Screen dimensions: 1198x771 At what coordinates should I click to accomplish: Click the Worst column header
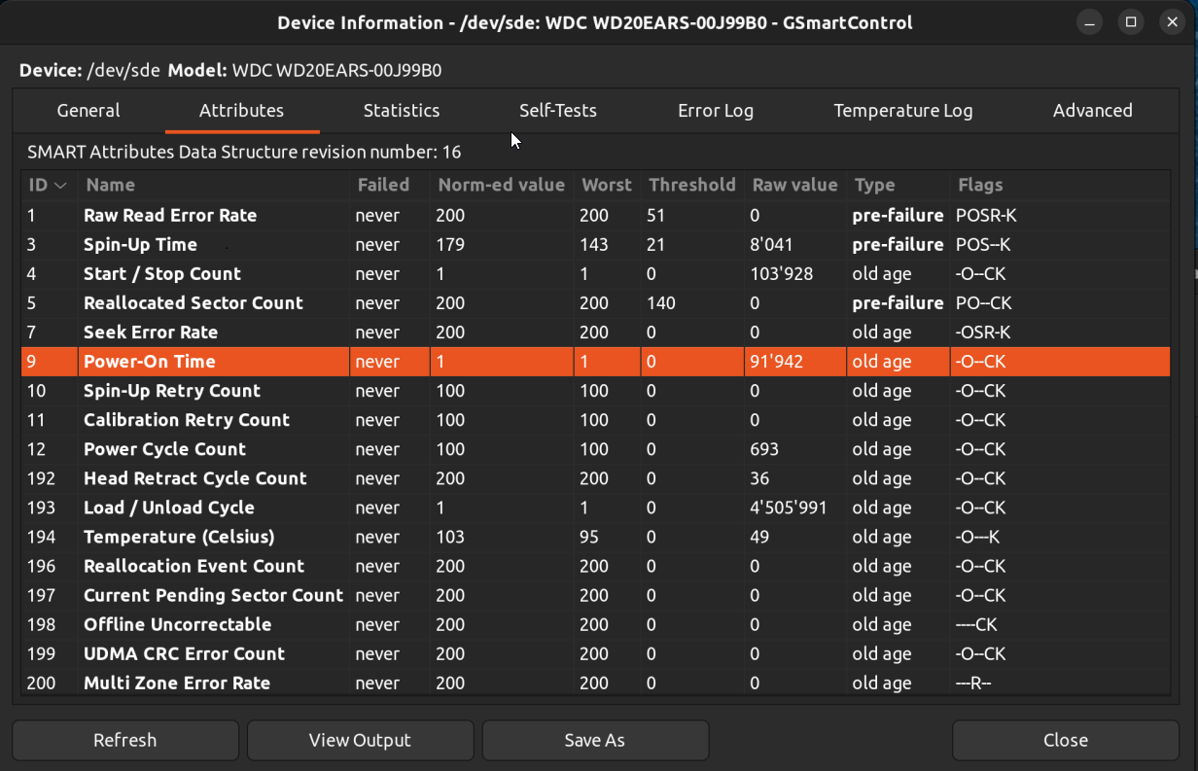pos(607,185)
